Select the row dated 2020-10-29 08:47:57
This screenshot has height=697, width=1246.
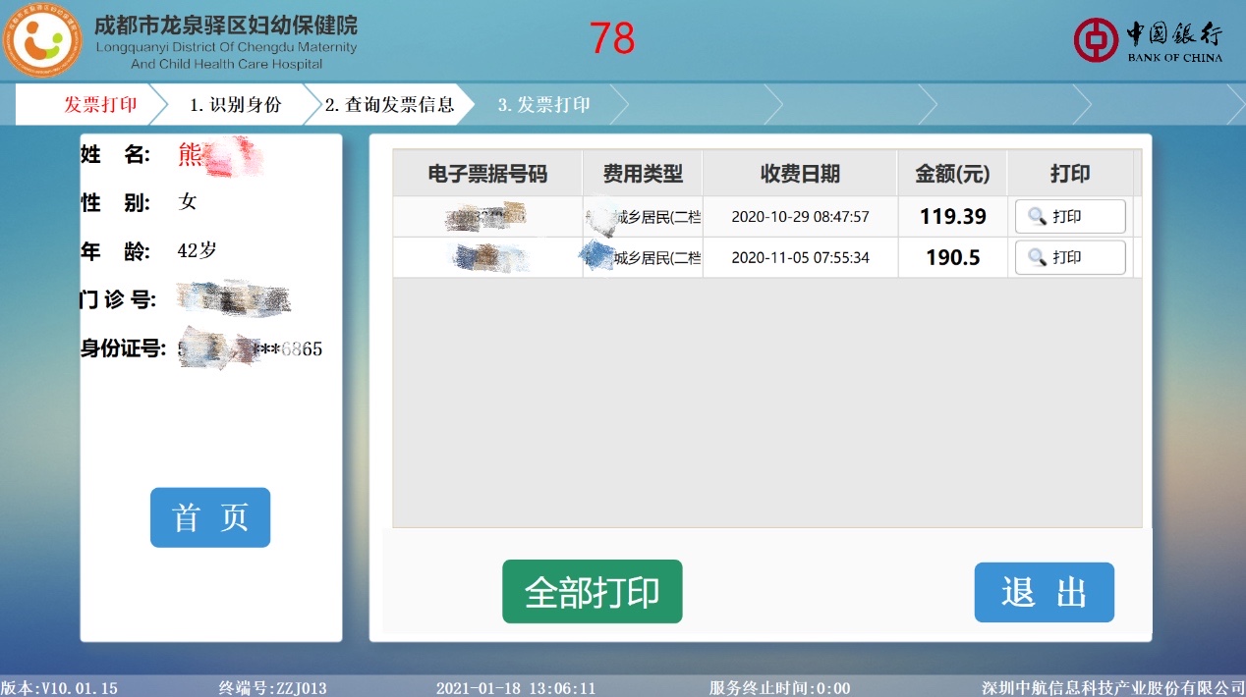coord(800,217)
